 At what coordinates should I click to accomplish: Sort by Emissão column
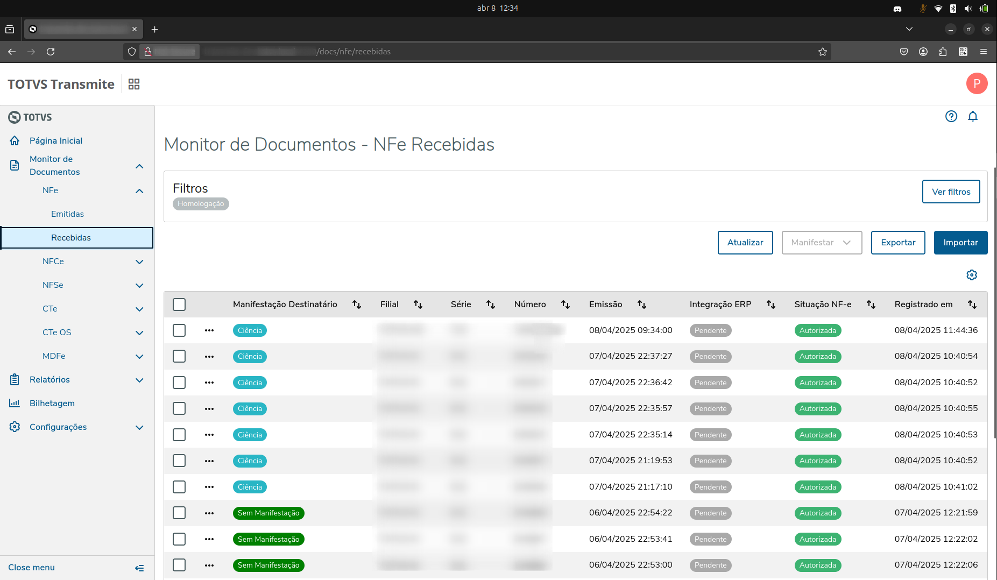[642, 305]
